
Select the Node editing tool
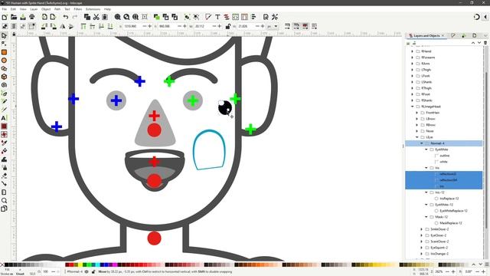point(4,44)
